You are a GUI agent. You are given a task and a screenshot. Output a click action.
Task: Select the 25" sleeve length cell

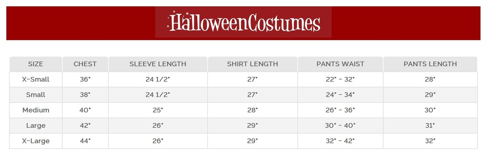(x=158, y=110)
